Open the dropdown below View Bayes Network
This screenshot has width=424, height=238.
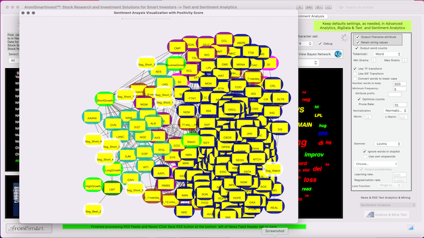tap(309, 63)
